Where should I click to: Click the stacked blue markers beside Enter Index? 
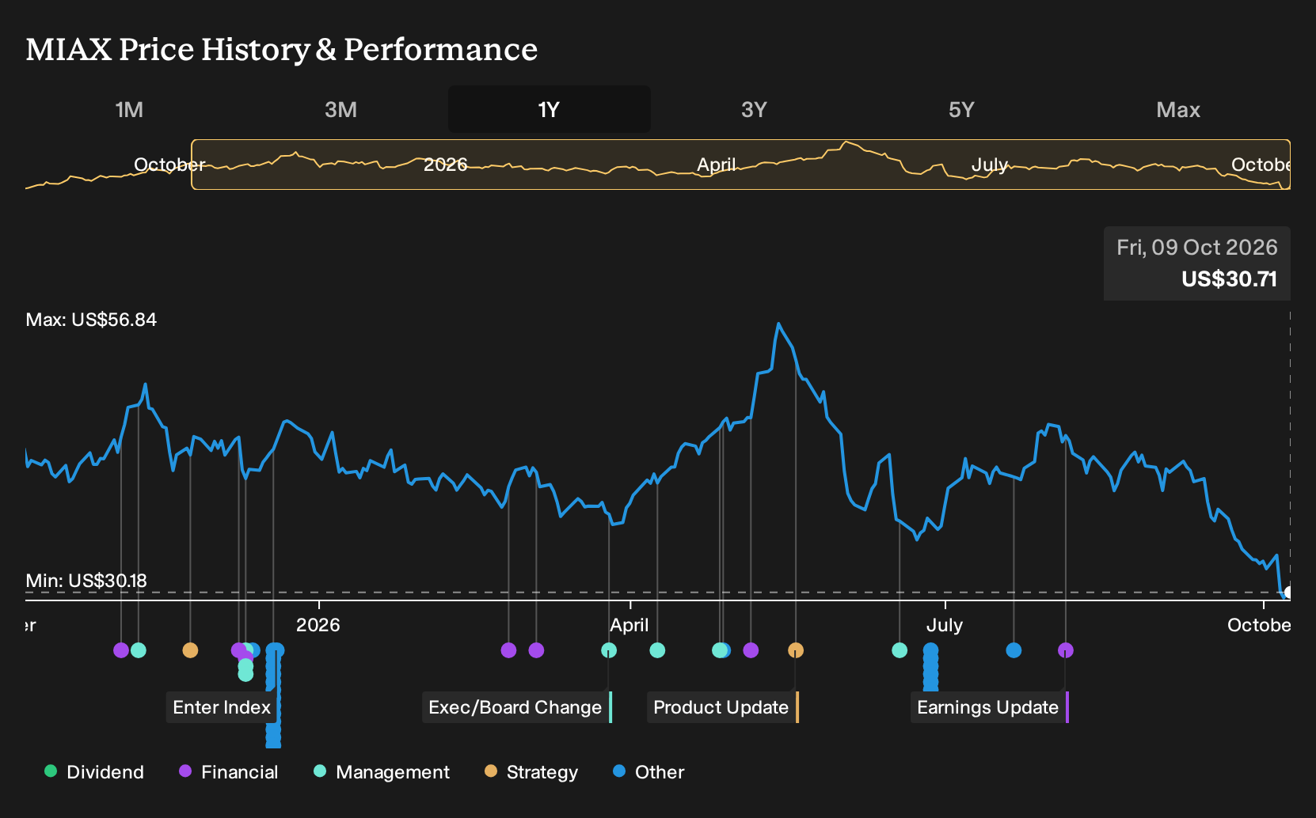(x=274, y=696)
